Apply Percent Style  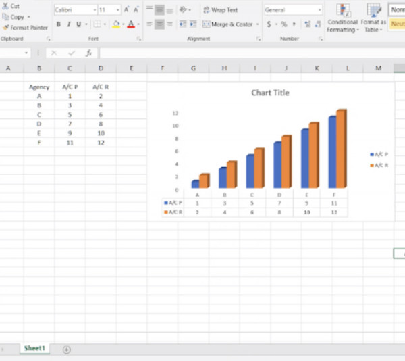pos(284,24)
